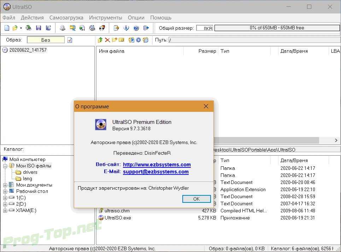Go up one level with green arrow icon

tap(100, 40)
